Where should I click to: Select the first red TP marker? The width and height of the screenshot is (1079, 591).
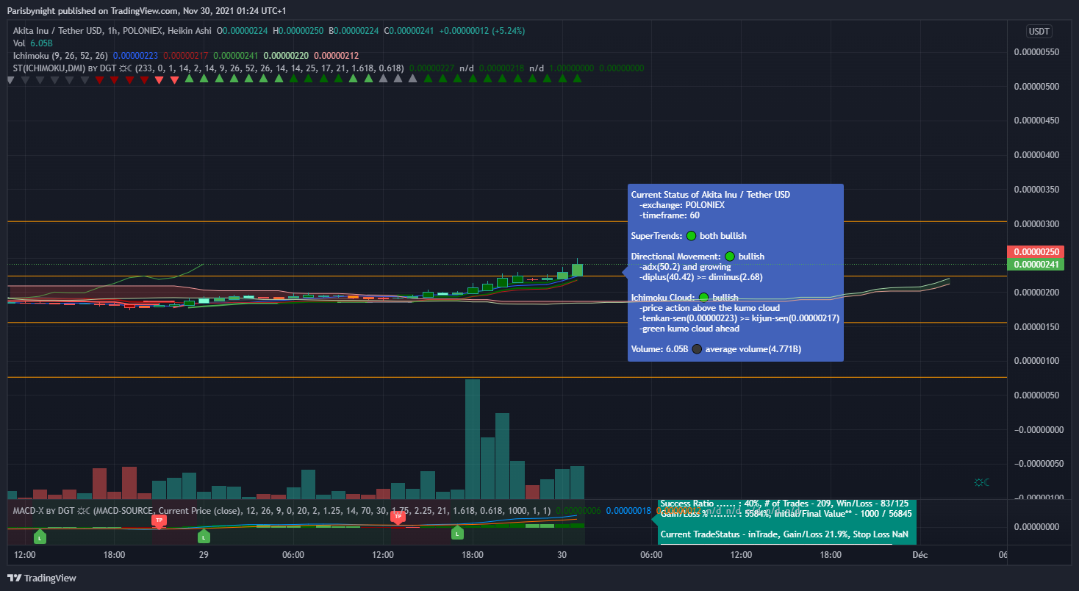(x=159, y=520)
